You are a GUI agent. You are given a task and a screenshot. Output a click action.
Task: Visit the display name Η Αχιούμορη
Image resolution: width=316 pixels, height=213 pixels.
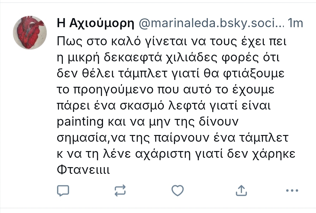click(x=95, y=24)
